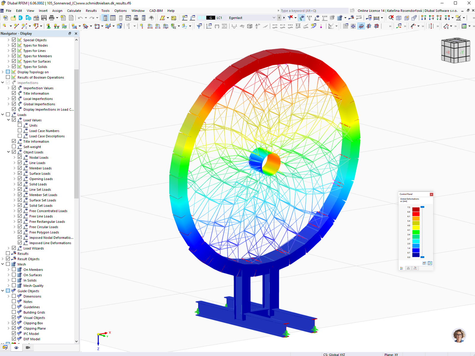Select the dark red 7.5 color swatch

[x=416, y=209]
